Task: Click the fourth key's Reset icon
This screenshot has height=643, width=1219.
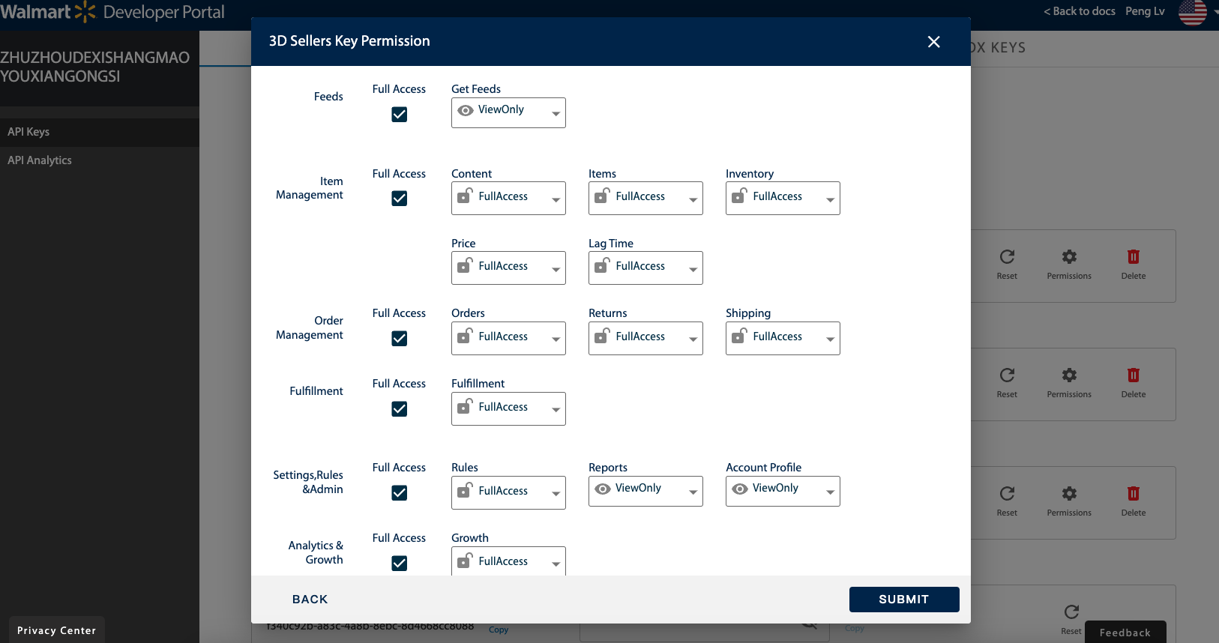Action: click(1071, 612)
